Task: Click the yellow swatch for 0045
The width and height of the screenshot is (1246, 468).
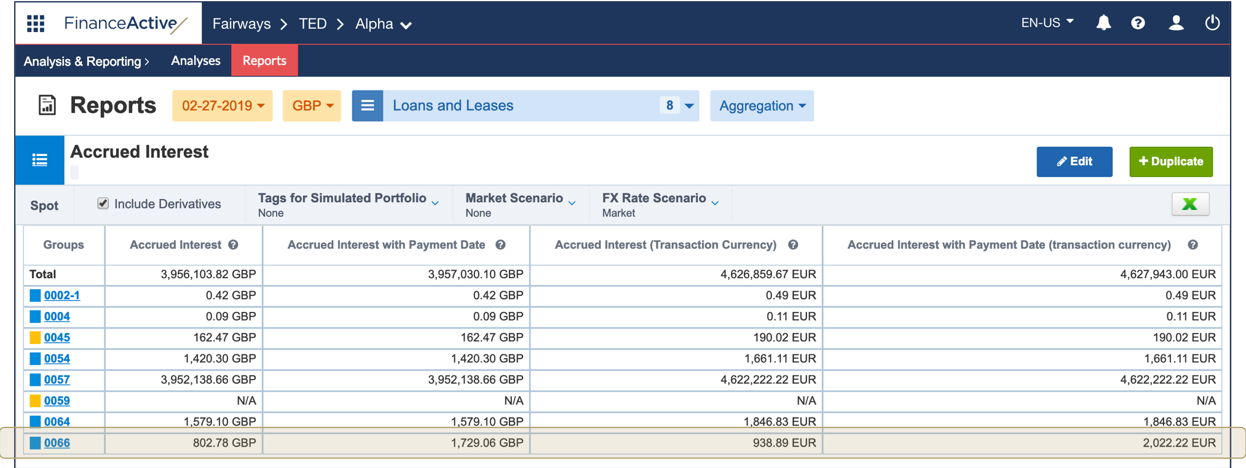Action: coord(35,337)
